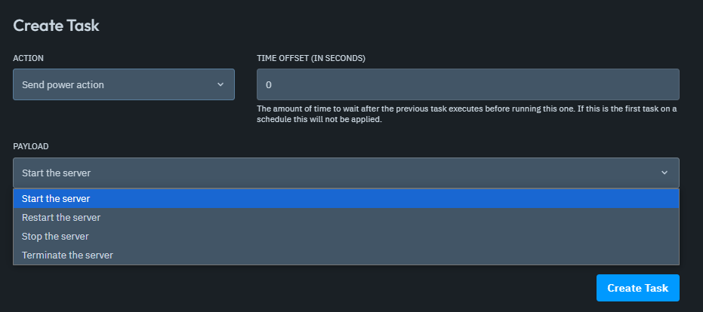Click 'Send power action' text in Action box
Image resolution: width=703 pixels, height=312 pixels.
(x=63, y=84)
